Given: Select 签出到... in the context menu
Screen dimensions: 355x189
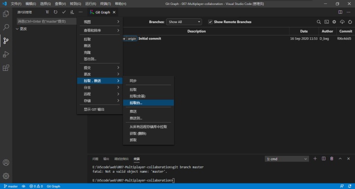Looking at the screenshot, I should click(100, 59).
